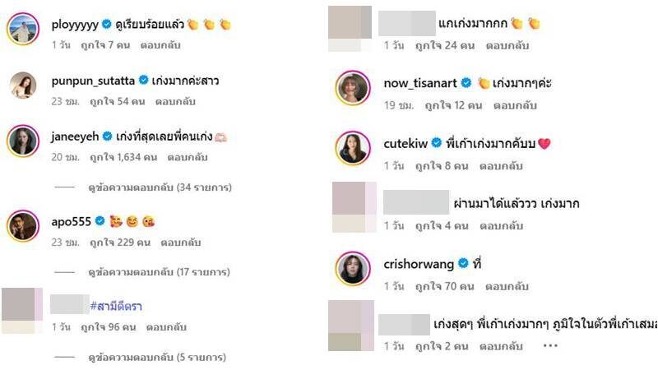Reply to crishorwang's comment
This screenshot has height=370, width=658.
507,286
